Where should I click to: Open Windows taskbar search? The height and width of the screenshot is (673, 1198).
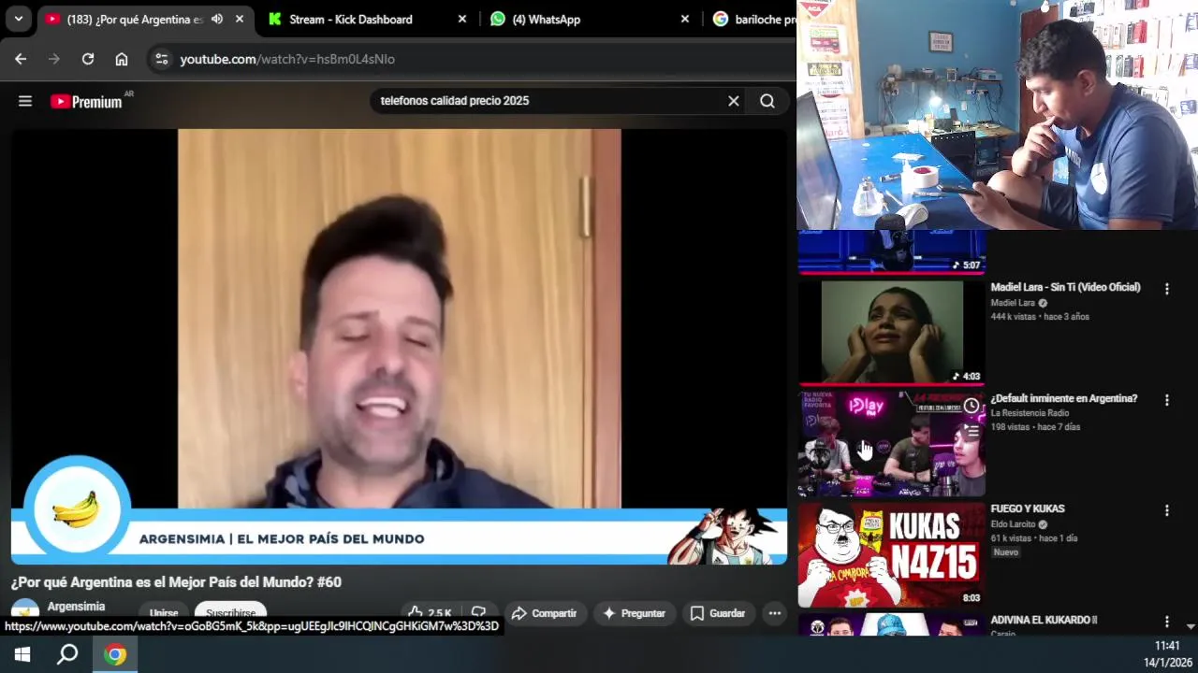pos(67,654)
